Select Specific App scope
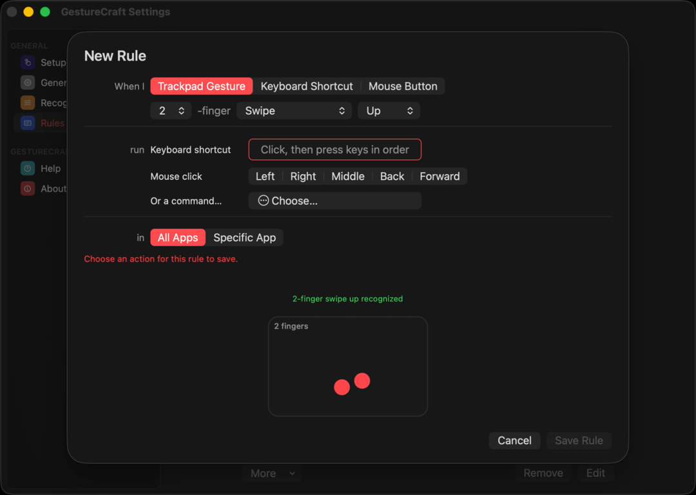The image size is (696, 495). point(245,238)
